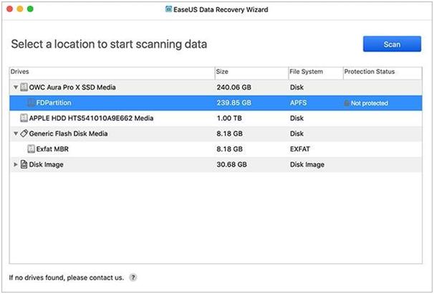The image size is (434, 294).
Task: Click the Disk cell of Generic Flash row
Action: (296, 134)
